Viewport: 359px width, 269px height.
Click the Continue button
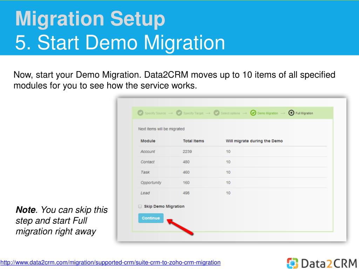click(x=151, y=218)
